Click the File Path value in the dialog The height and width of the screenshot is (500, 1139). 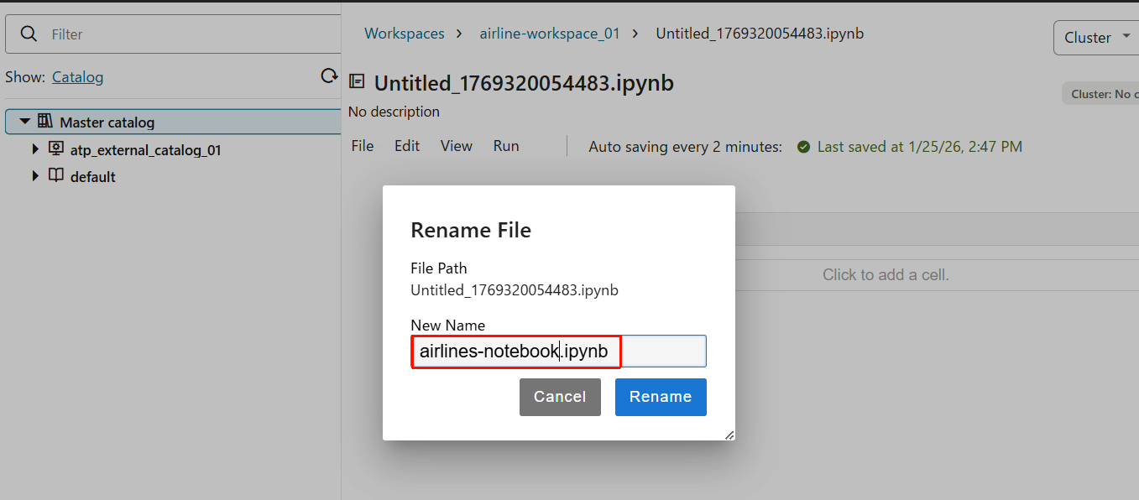click(515, 290)
